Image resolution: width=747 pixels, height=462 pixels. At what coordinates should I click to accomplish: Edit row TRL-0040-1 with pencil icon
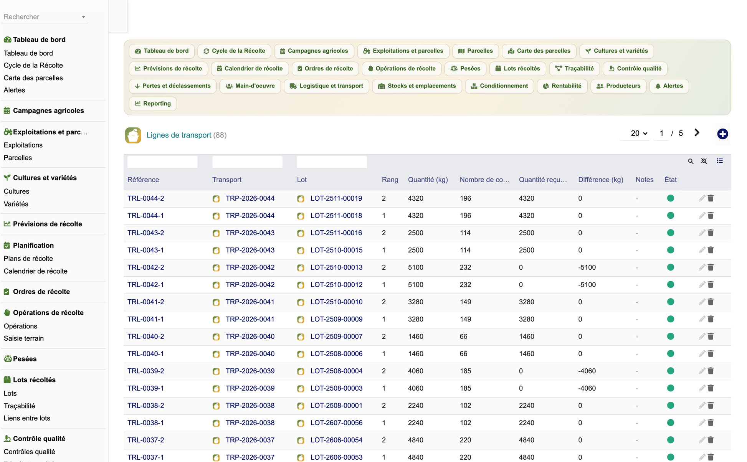[702, 354]
